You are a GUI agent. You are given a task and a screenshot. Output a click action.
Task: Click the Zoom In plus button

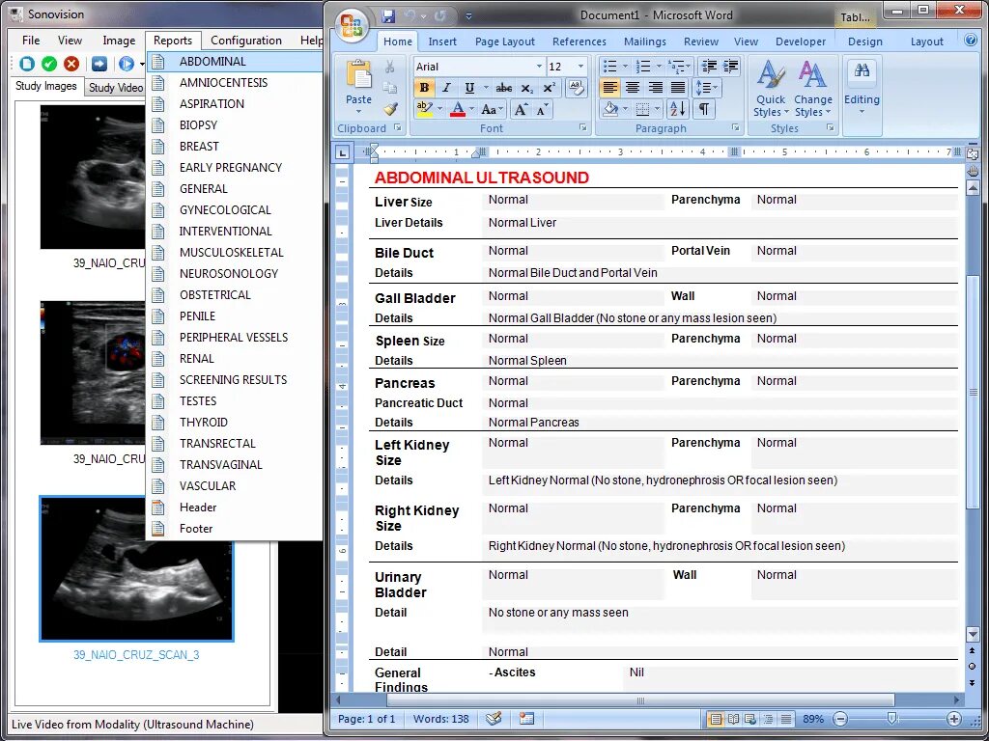[x=953, y=718]
